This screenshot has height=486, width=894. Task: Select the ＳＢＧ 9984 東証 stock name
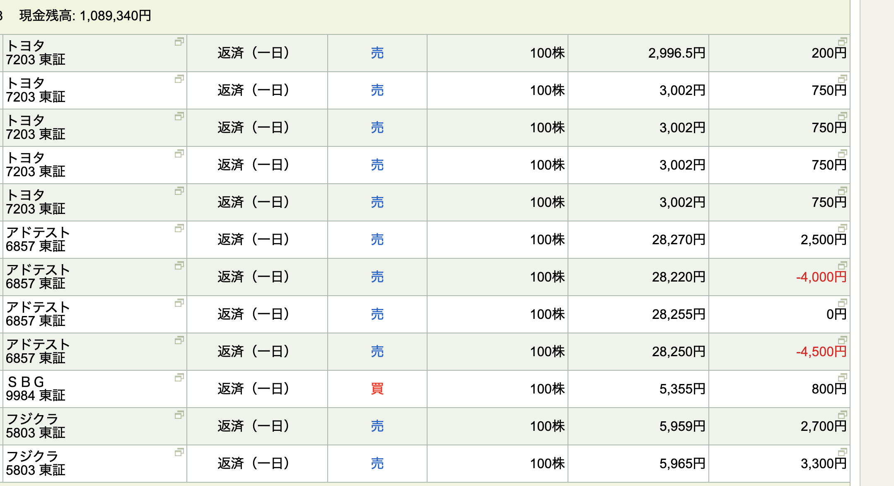click(36, 389)
